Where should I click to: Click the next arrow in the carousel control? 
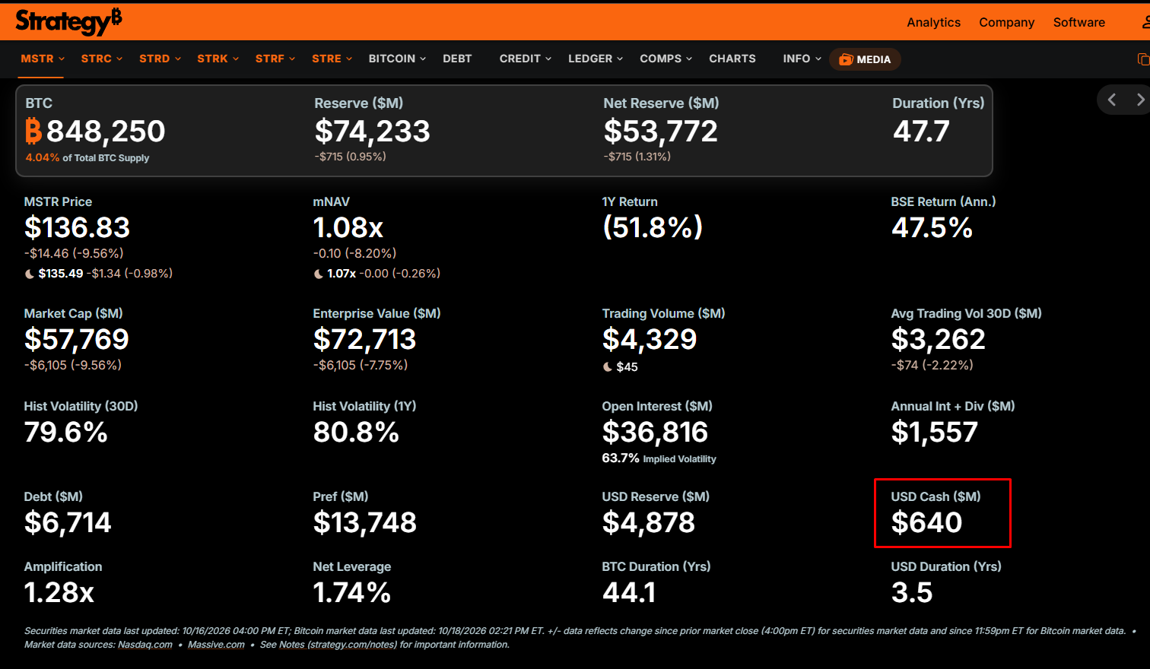pyautogui.click(x=1139, y=100)
